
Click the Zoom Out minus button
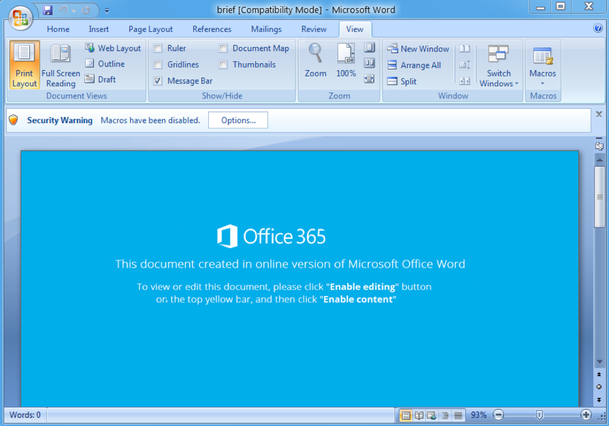pos(498,415)
